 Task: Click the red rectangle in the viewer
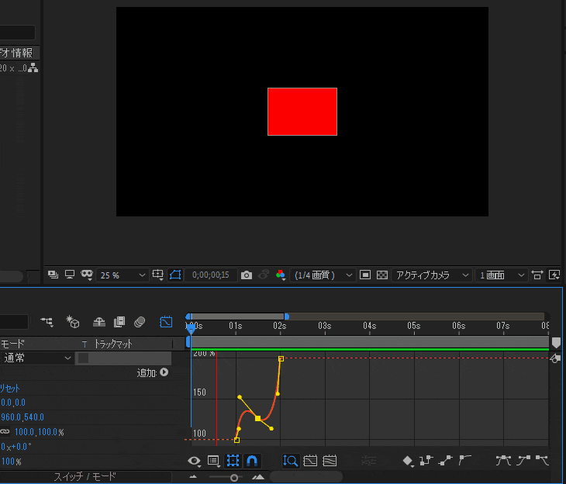click(302, 112)
